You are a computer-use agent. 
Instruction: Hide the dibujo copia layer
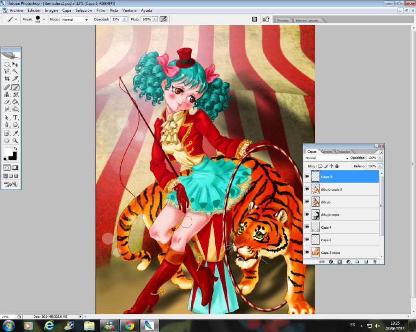tap(307, 214)
